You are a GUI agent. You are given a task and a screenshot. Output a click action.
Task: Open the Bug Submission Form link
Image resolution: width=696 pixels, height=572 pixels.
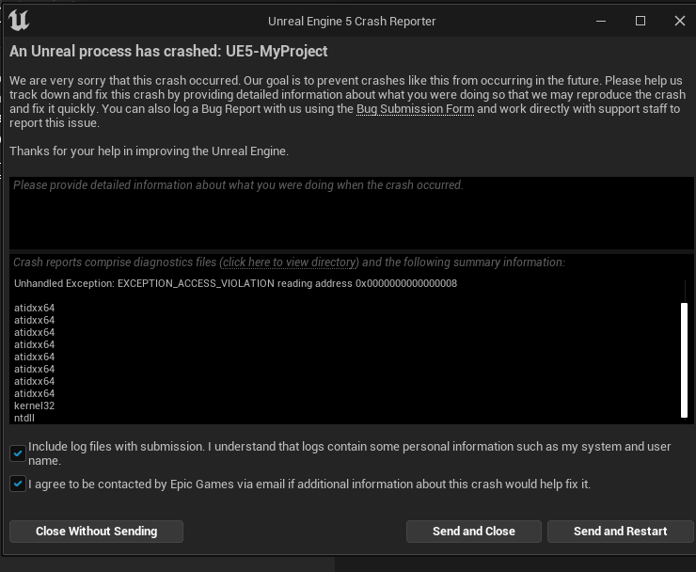tap(415, 109)
